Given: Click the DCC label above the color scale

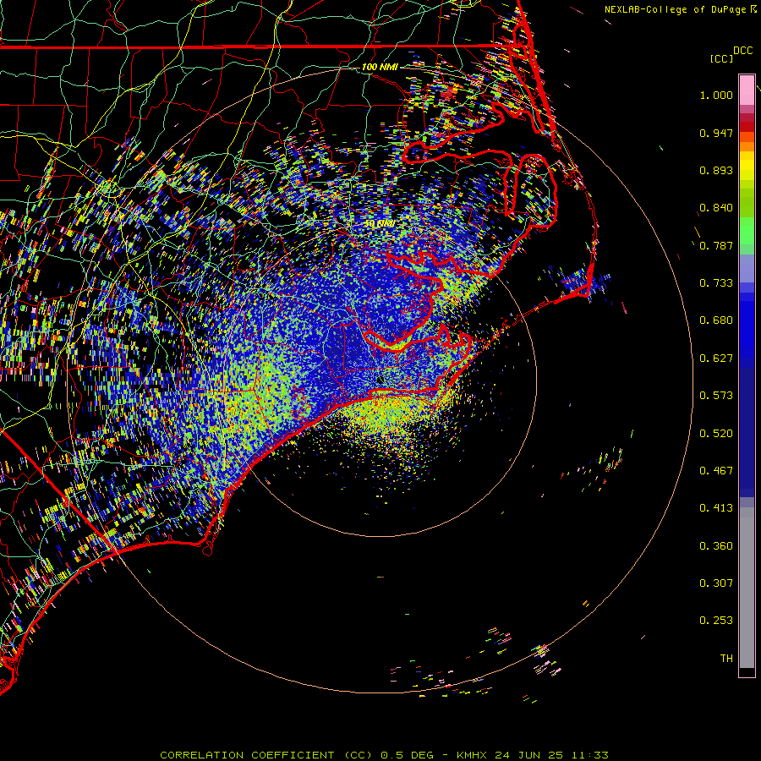Looking at the screenshot, I should click(743, 51).
